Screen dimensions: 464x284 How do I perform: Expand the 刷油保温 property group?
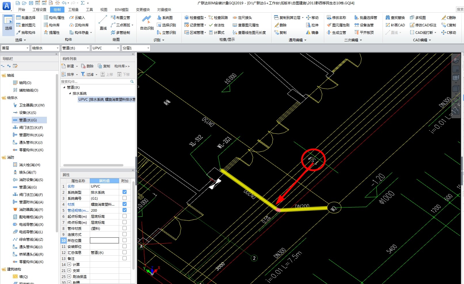coord(69,276)
